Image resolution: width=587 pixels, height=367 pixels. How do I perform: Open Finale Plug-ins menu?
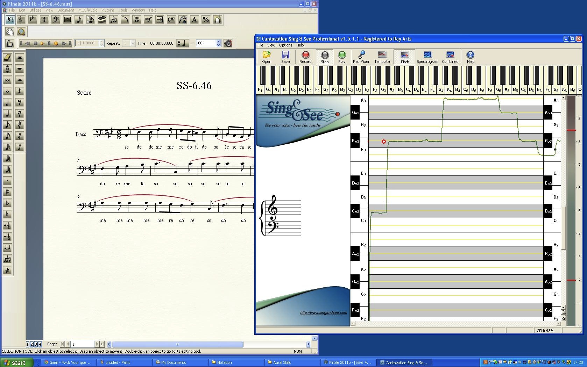pyautogui.click(x=108, y=10)
